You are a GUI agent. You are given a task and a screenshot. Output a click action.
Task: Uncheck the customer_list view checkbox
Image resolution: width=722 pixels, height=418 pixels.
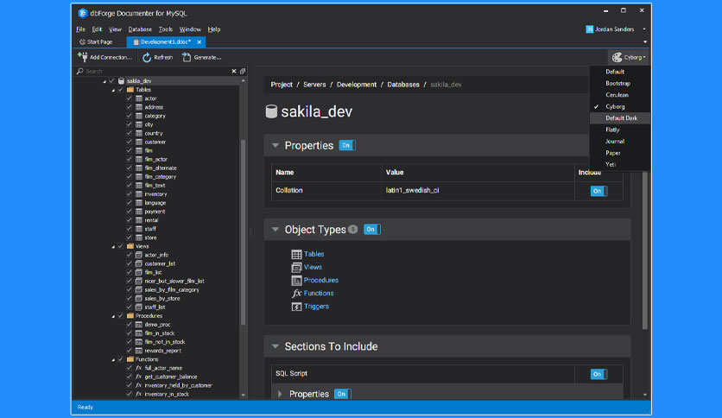click(129, 263)
